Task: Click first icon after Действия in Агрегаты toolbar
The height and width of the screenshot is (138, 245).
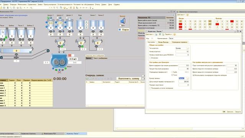Action: [x=156, y=34]
